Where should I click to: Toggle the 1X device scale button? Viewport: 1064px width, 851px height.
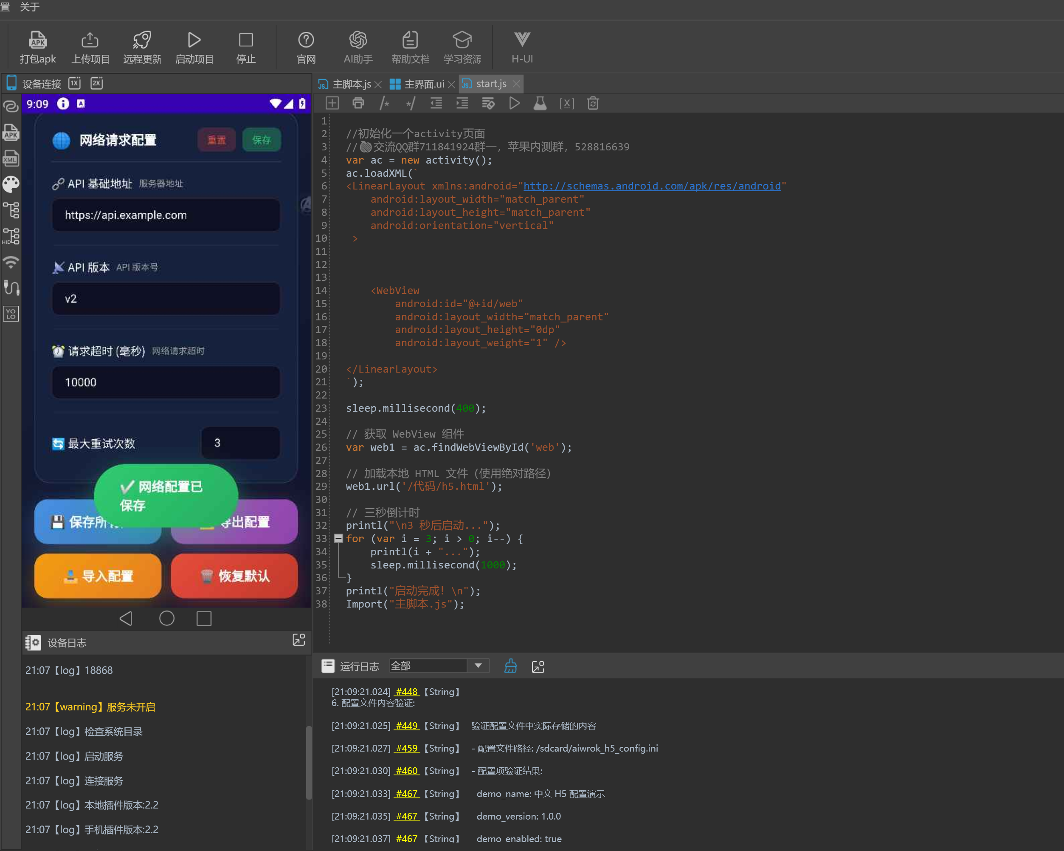(x=75, y=83)
